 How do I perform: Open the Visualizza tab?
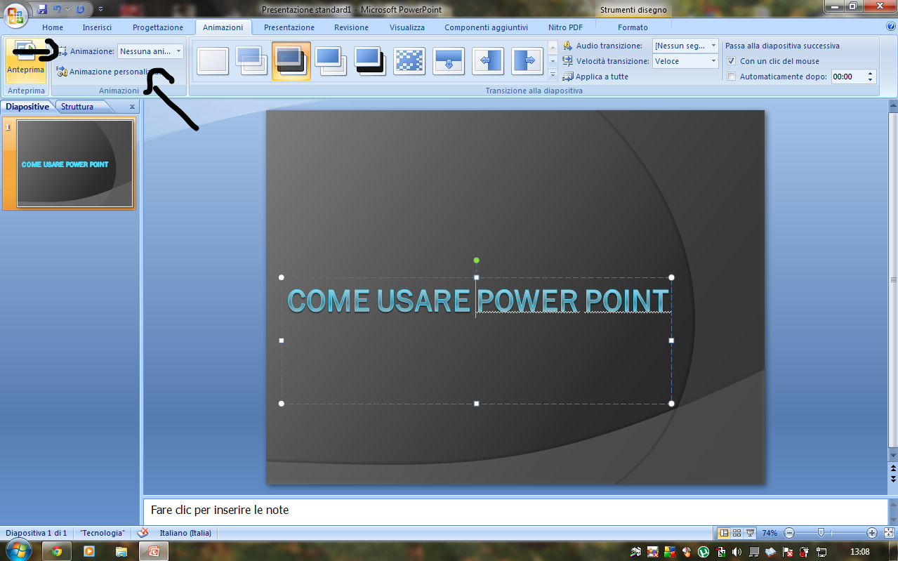point(407,27)
